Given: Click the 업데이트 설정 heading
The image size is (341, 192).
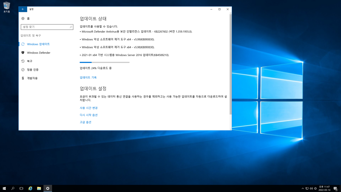Looking at the screenshot, I should coord(93,89).
